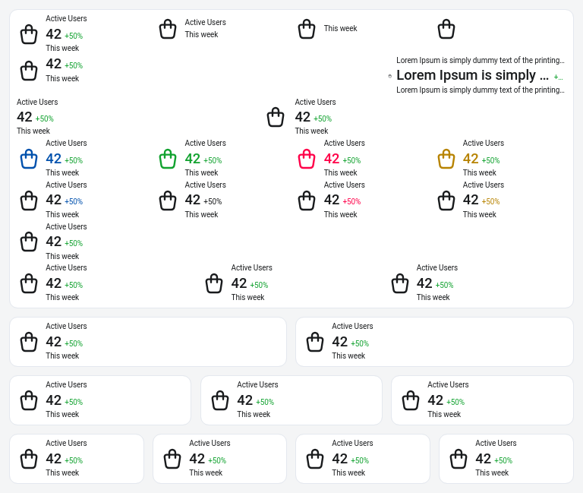The image size is (583, 493).
Task: Select the blue "42" value
Action: tap(54, 159)
